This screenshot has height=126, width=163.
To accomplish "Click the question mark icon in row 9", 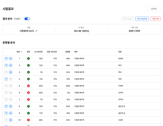I will 6,113.
